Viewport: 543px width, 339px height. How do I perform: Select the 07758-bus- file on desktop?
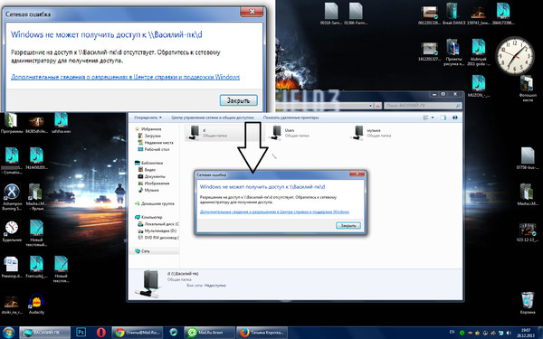[x=528, y=158]
